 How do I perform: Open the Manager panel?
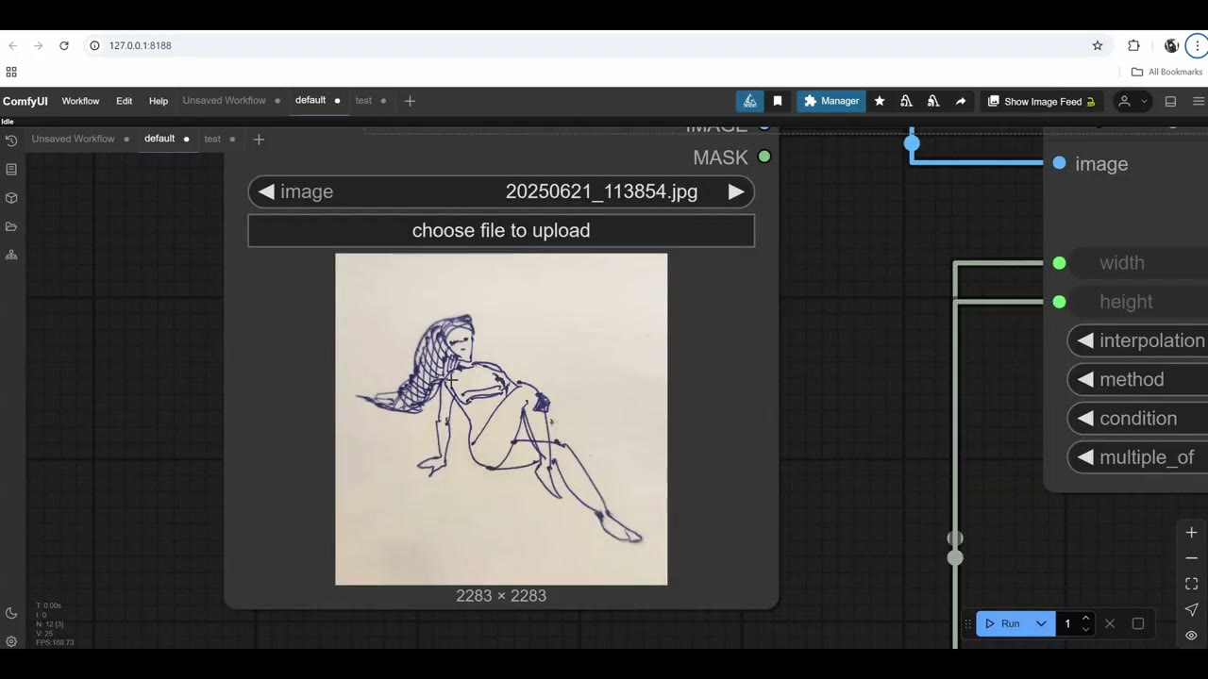831,101
